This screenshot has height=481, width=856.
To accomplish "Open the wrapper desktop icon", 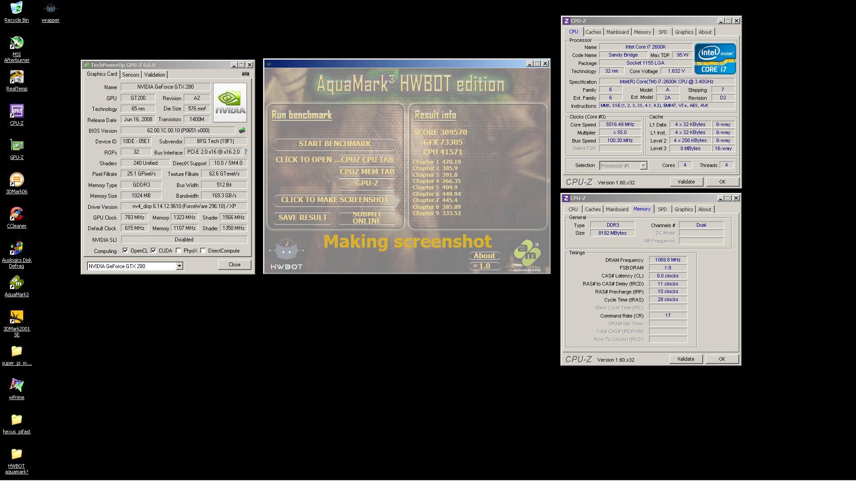I will click(50, 12).
